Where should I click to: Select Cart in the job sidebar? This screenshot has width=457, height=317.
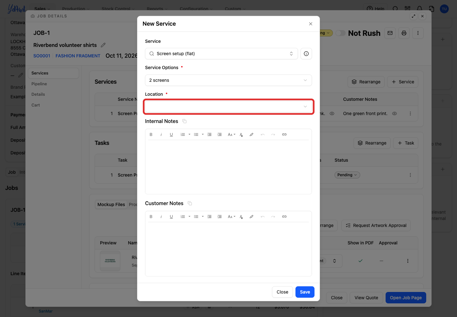point(36,105)
